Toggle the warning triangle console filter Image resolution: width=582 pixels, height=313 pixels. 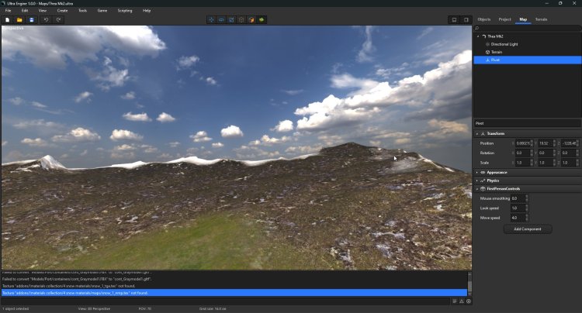tap(460, 301)
